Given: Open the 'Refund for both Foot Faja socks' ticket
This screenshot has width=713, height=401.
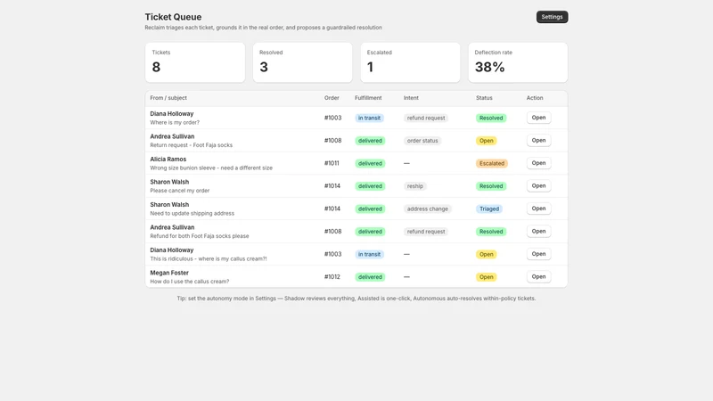Looking at the screenshot, I should [538, 232].
